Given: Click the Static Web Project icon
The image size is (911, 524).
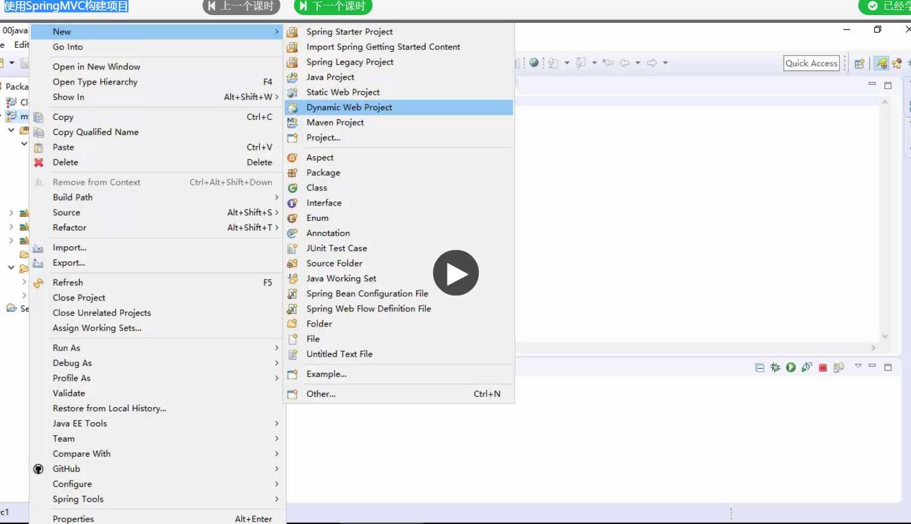Looking at the screenshot, I should point(292,92).
